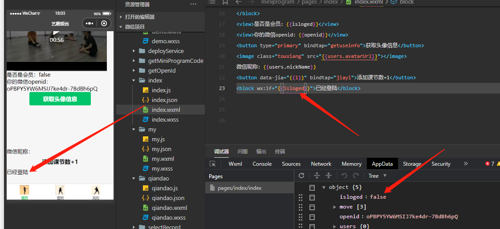The width and height of the screenshot is (500, 229).
Task: Open the context menu square for move [3]
Action: click(x=313, y=207)
